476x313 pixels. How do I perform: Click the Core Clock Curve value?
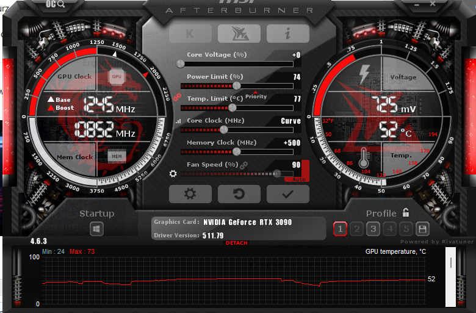(291, 121)
